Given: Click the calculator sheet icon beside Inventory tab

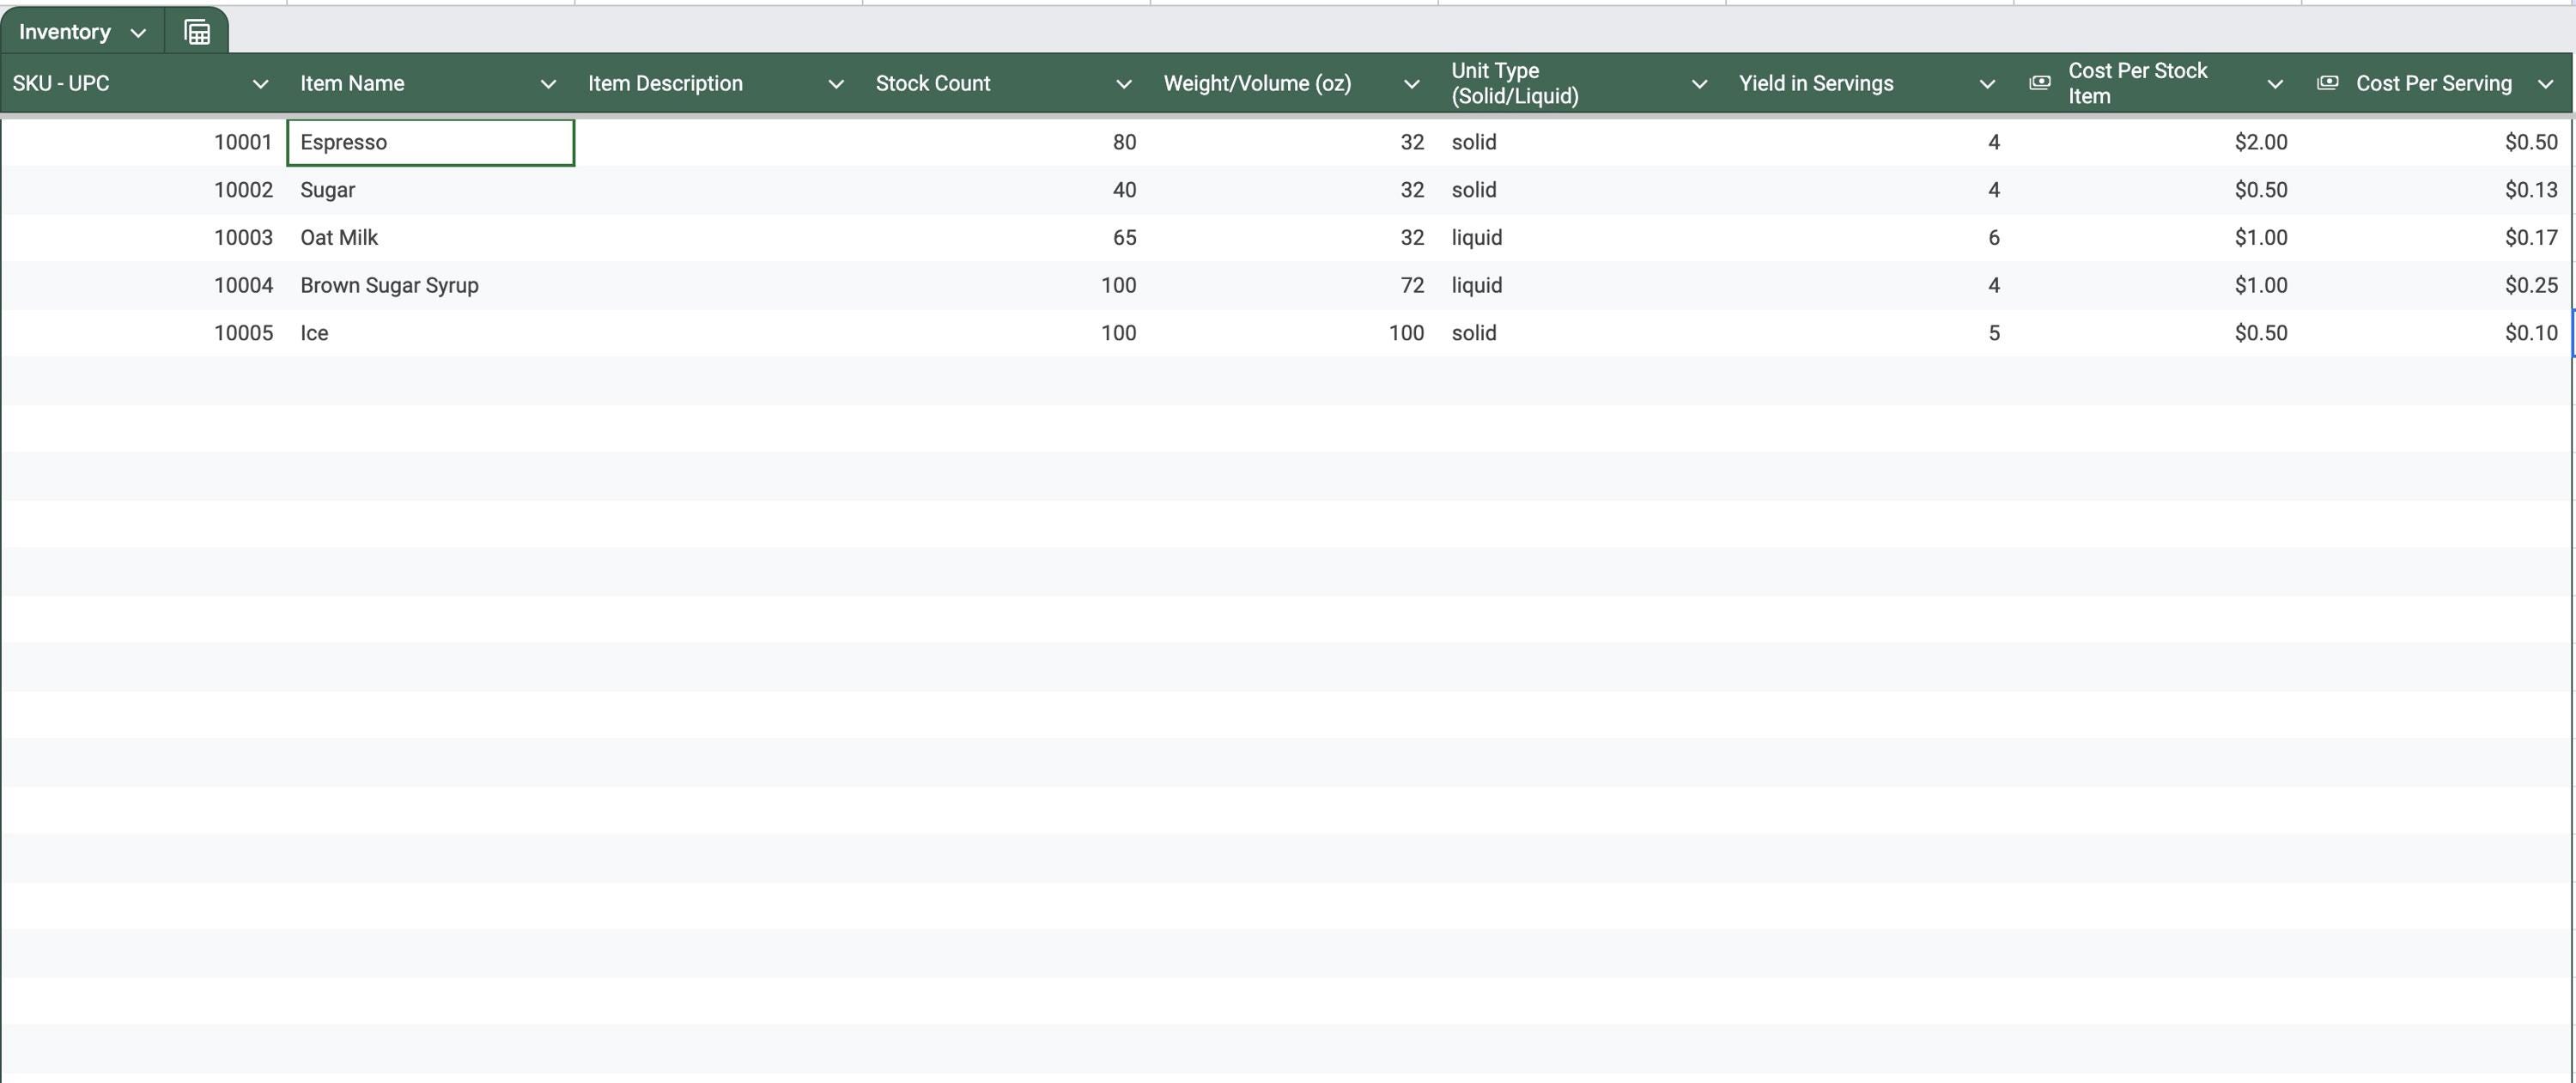Looking at the screenshot, I should (196, 31).
